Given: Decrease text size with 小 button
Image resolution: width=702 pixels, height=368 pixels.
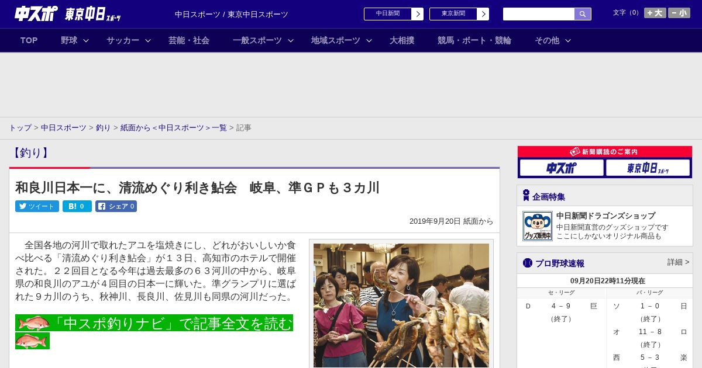Looking at the screenshot, I should [x=679, y=13].
